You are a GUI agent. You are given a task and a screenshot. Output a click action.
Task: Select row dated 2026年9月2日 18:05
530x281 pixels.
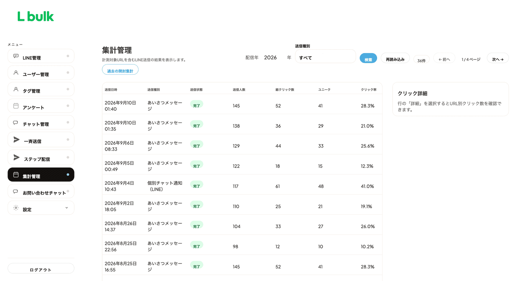[x=242, y=205]
